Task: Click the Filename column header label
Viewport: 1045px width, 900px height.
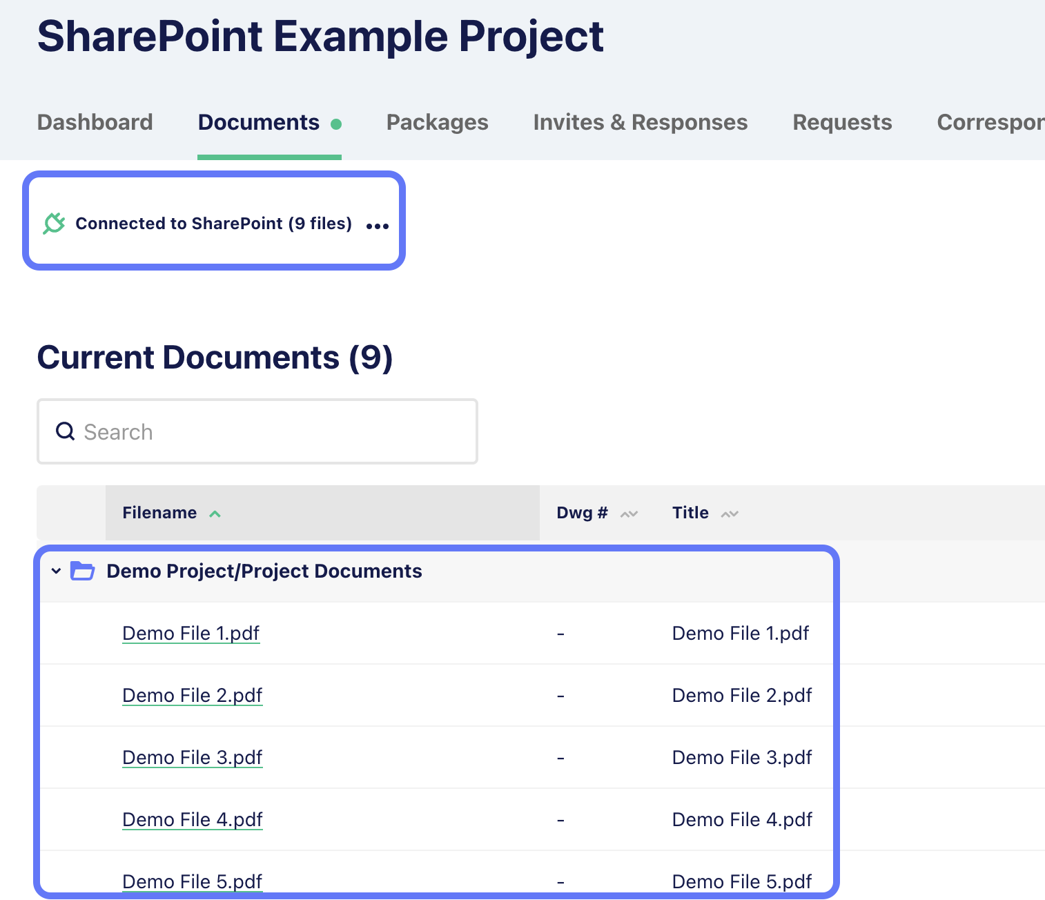Action: point(159,513)
